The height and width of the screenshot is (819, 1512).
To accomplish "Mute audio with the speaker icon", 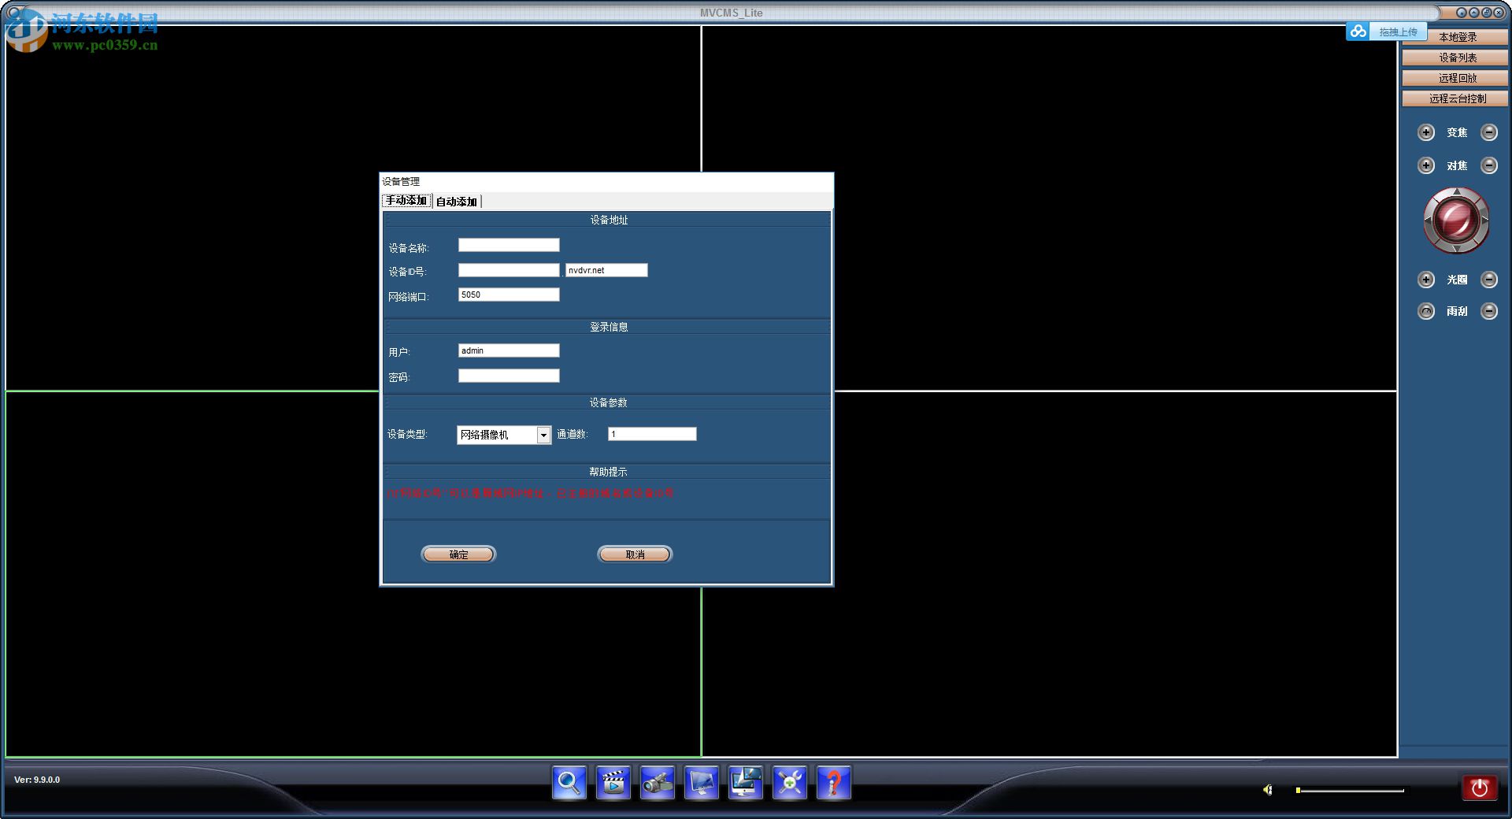I will point(1268,790).
